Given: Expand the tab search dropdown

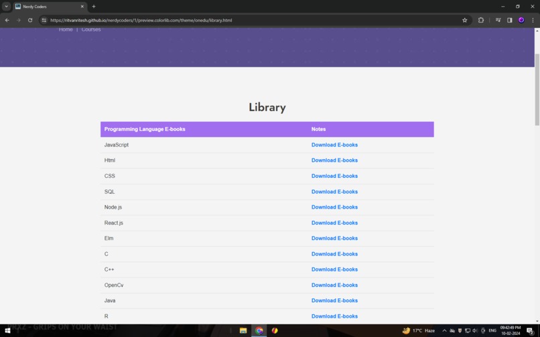Looking at the screenshot, I should click(6, 7).
